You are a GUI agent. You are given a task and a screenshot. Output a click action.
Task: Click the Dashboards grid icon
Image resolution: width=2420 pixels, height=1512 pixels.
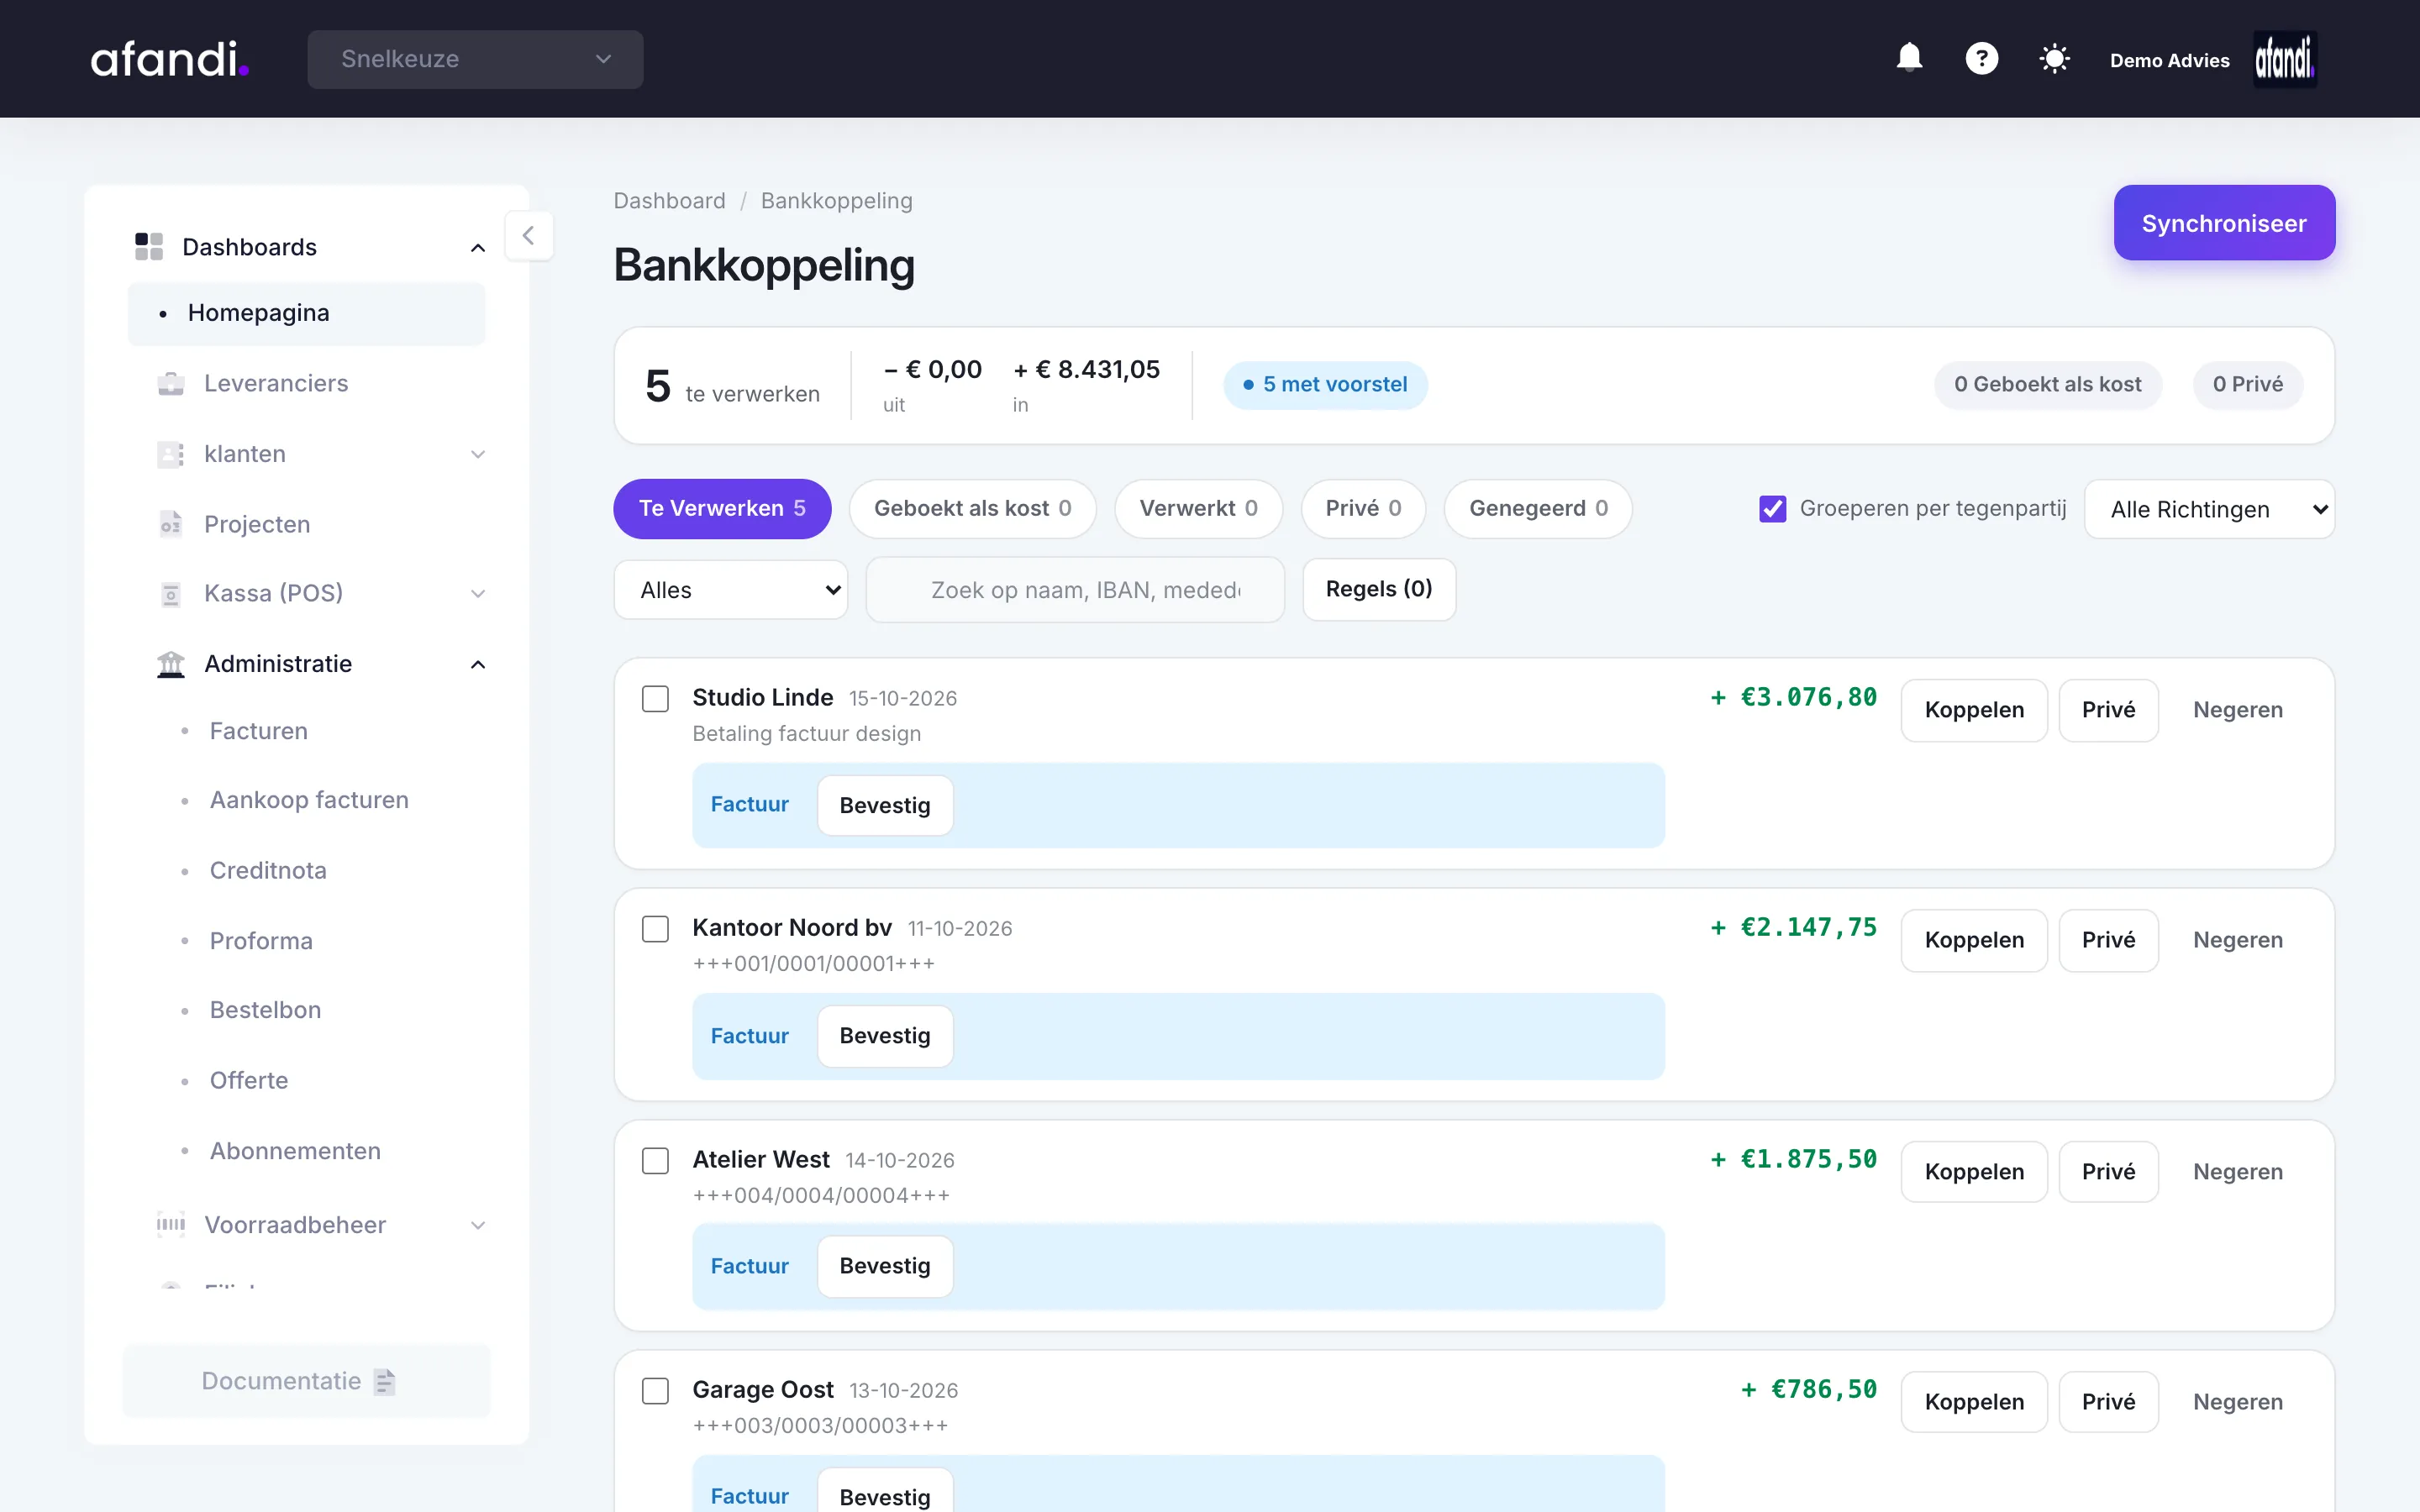(x=149, y=246)
